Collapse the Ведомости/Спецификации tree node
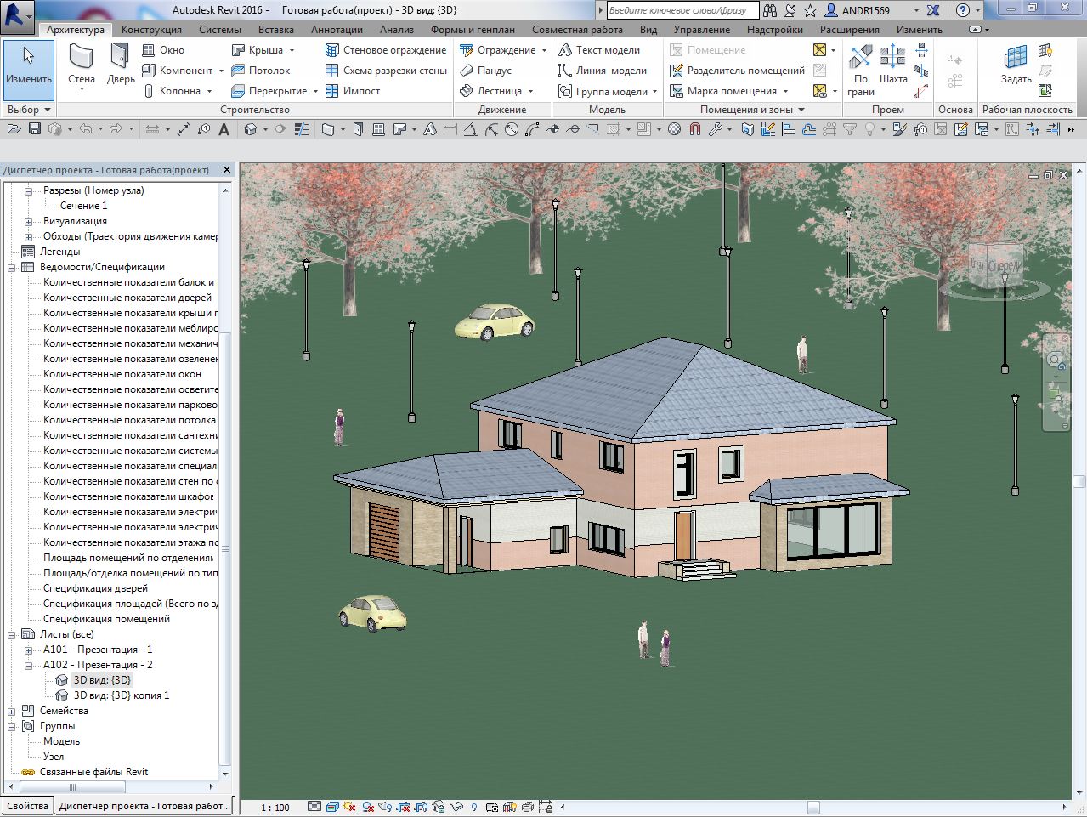 coord(12,267)
